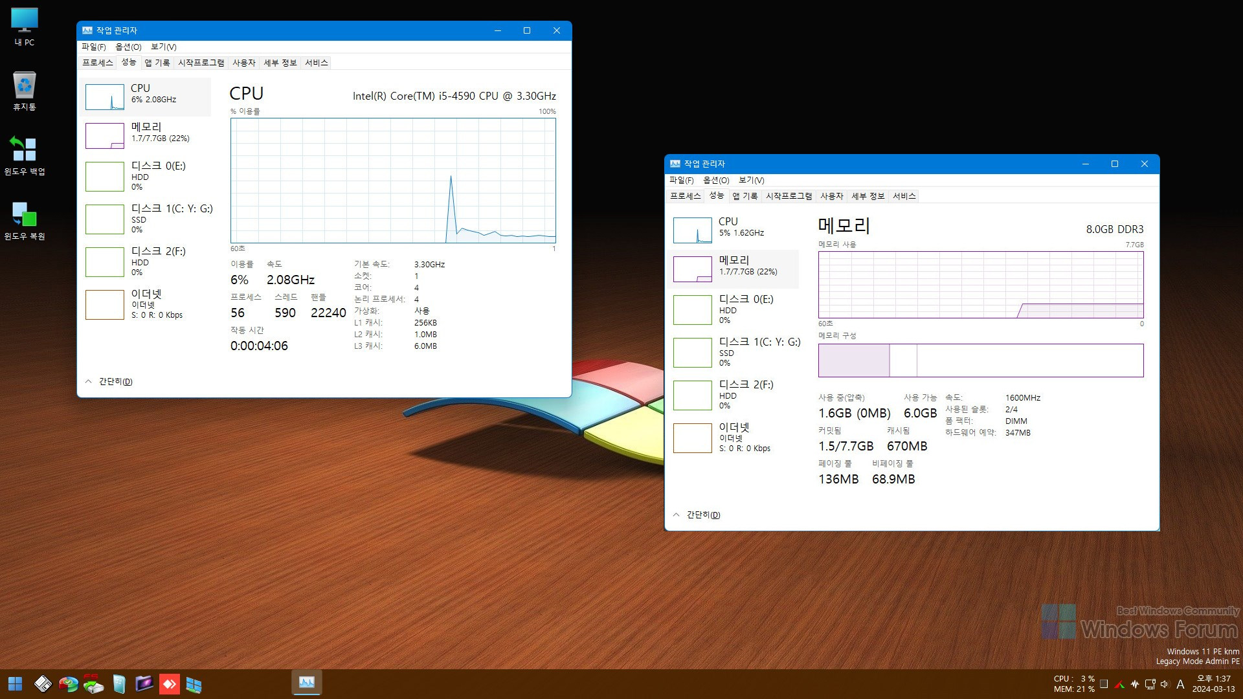1243x699 pixels.
Task: Select 메모리 item in memory-view Task Manager sidebar
Action: click(735, 269)
